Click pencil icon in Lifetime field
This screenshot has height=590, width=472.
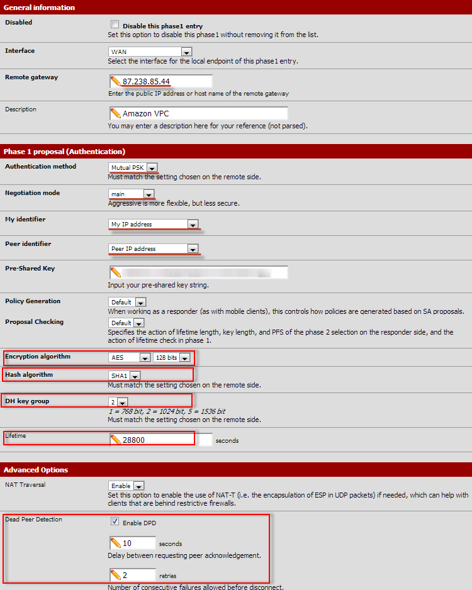116,440
